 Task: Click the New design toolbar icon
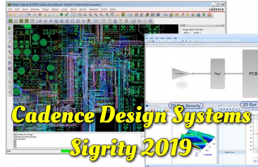click(11, 15)
